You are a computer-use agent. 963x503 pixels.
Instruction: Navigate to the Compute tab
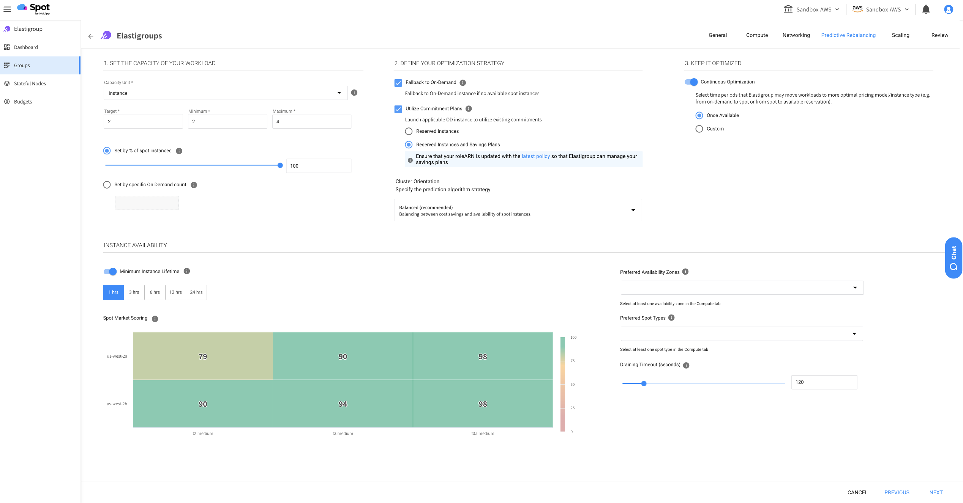757,35
